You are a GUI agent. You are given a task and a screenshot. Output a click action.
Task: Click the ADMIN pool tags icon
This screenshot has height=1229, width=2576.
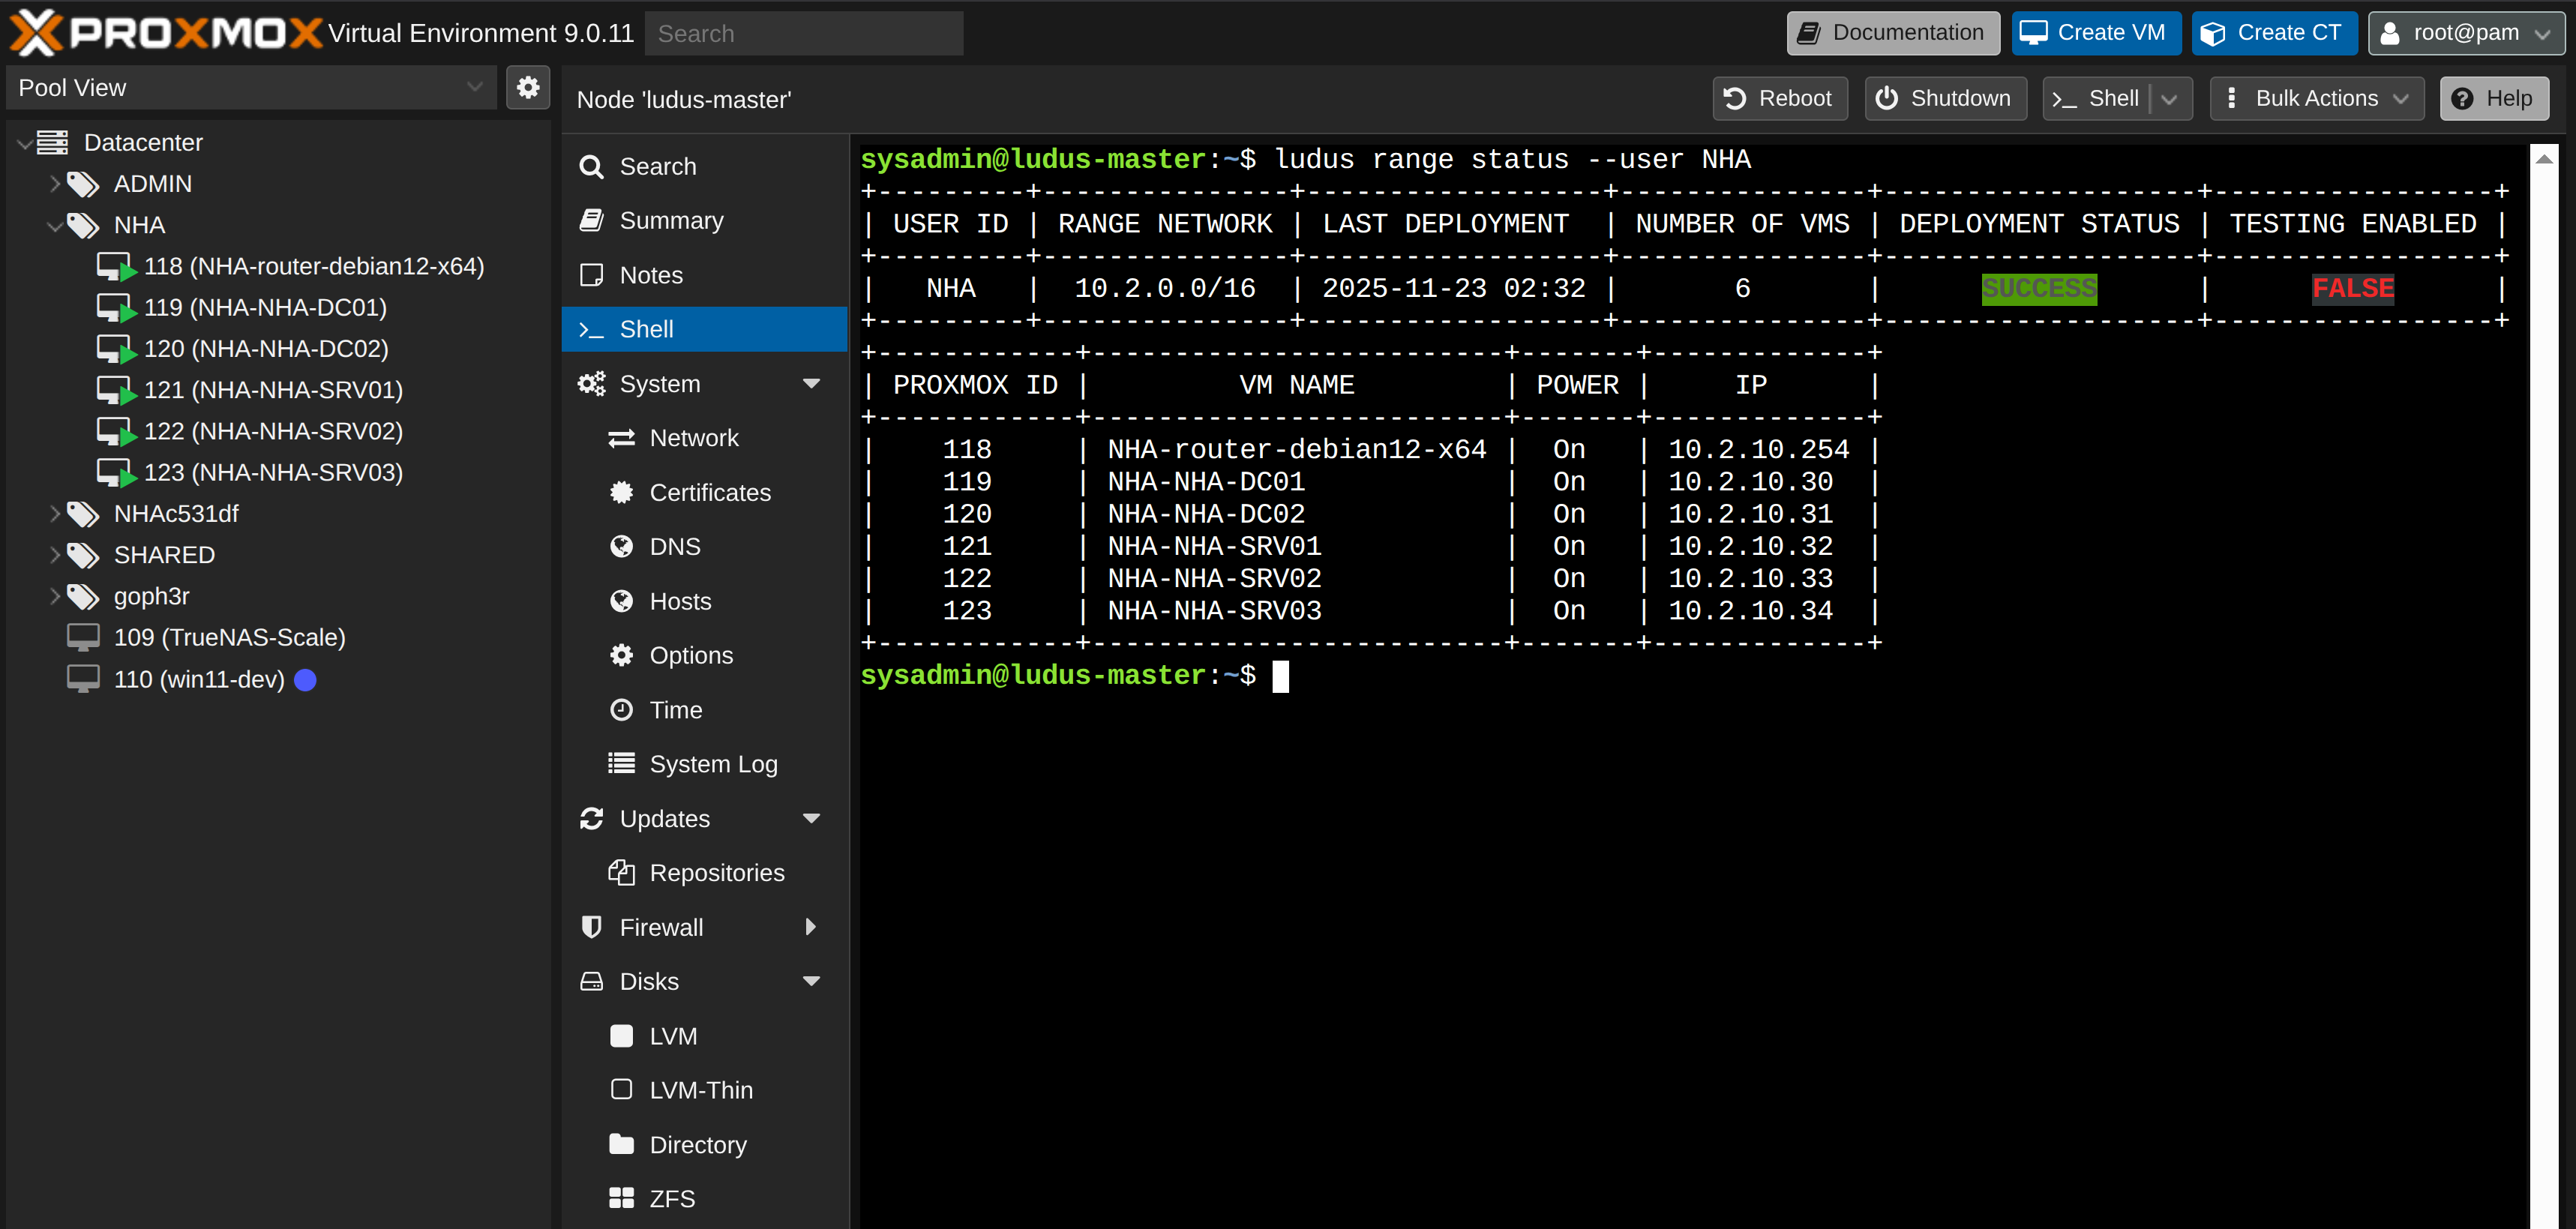click(83, 184)
